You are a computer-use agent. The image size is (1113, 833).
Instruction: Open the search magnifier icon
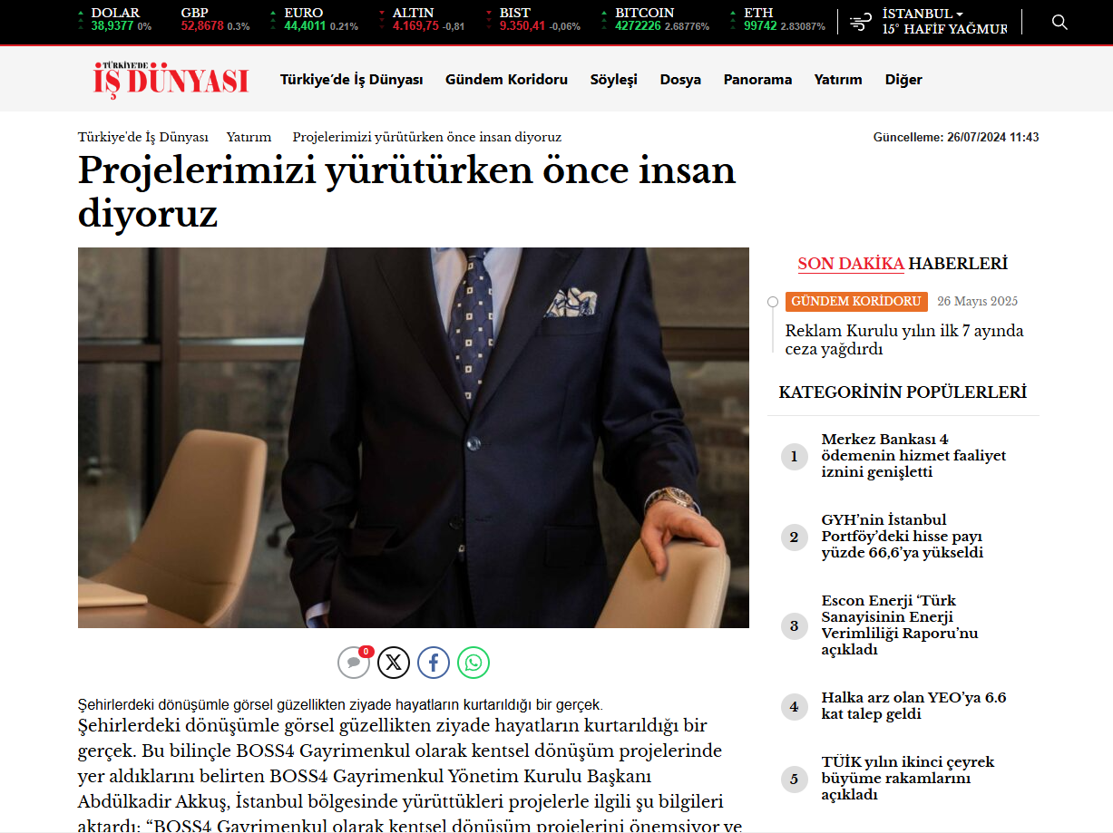tap(1059, 22)
